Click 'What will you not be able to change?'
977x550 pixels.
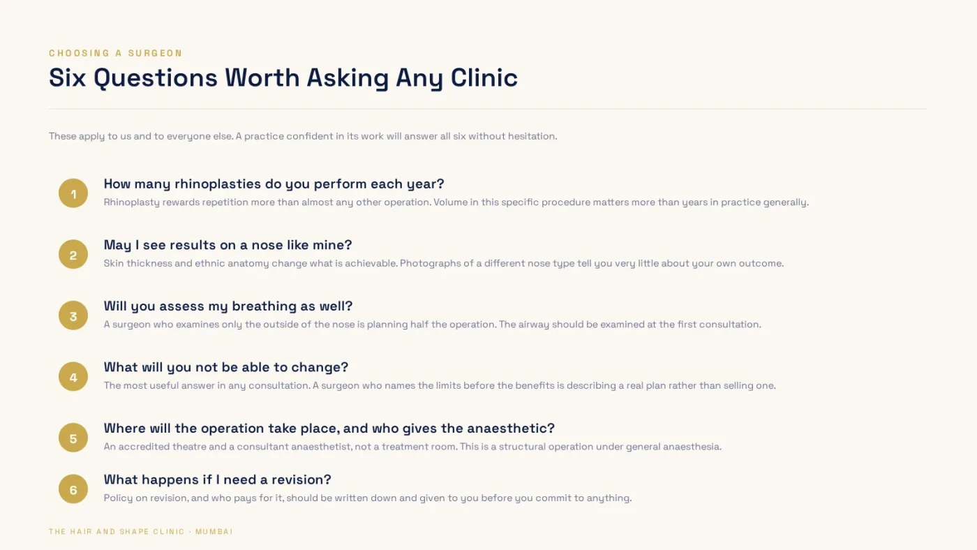(226, 367)
